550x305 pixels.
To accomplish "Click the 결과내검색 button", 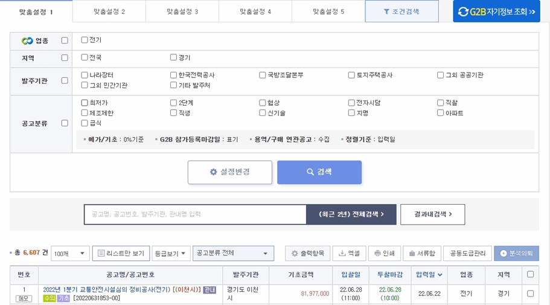I will (x=432, y=214).
